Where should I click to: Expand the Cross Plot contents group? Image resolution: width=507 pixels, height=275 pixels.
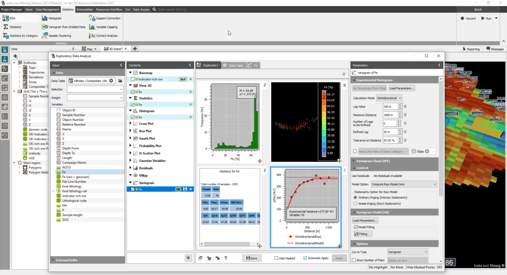[130, 123]
